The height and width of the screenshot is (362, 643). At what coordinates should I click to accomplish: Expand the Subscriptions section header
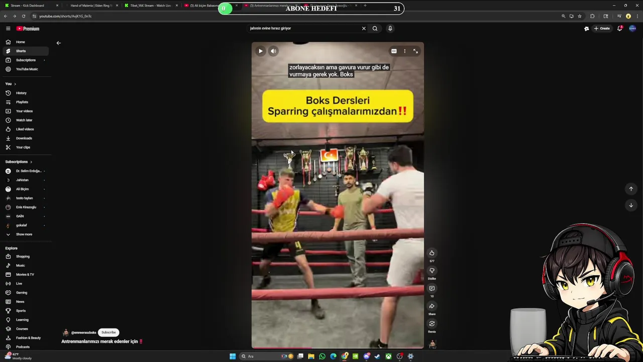pos(19,162)
